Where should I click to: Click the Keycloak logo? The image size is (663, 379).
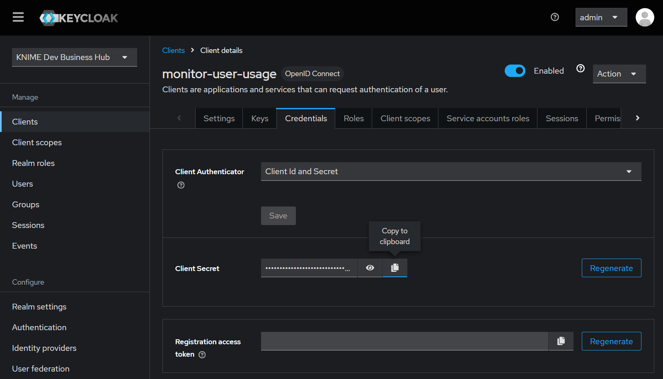coord(79,18)
